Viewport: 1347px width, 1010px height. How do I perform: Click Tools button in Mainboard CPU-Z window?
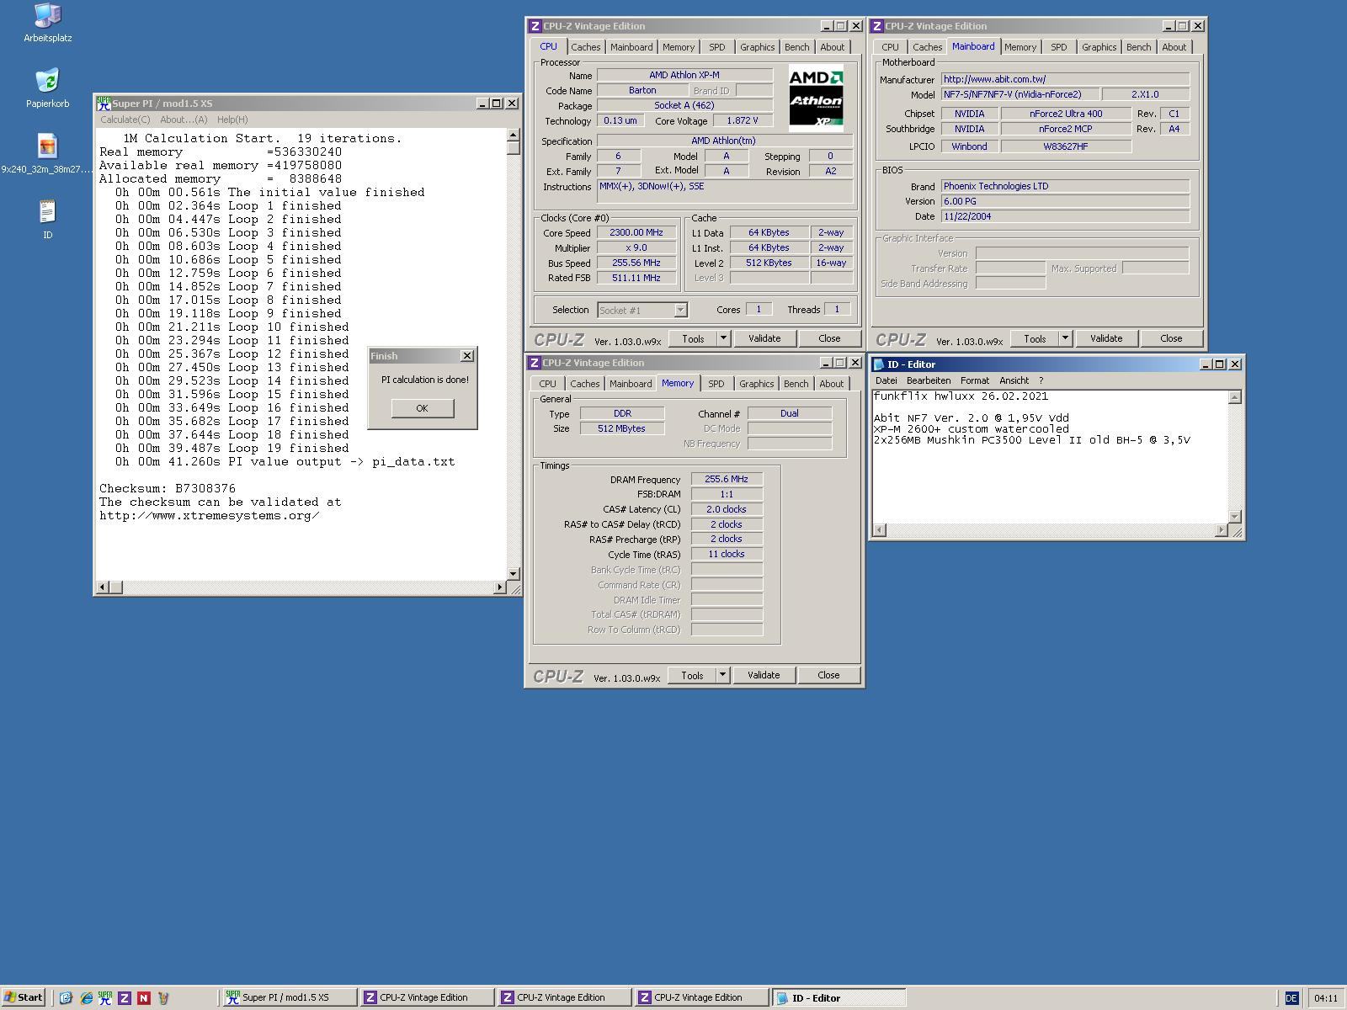(1035, 338)
